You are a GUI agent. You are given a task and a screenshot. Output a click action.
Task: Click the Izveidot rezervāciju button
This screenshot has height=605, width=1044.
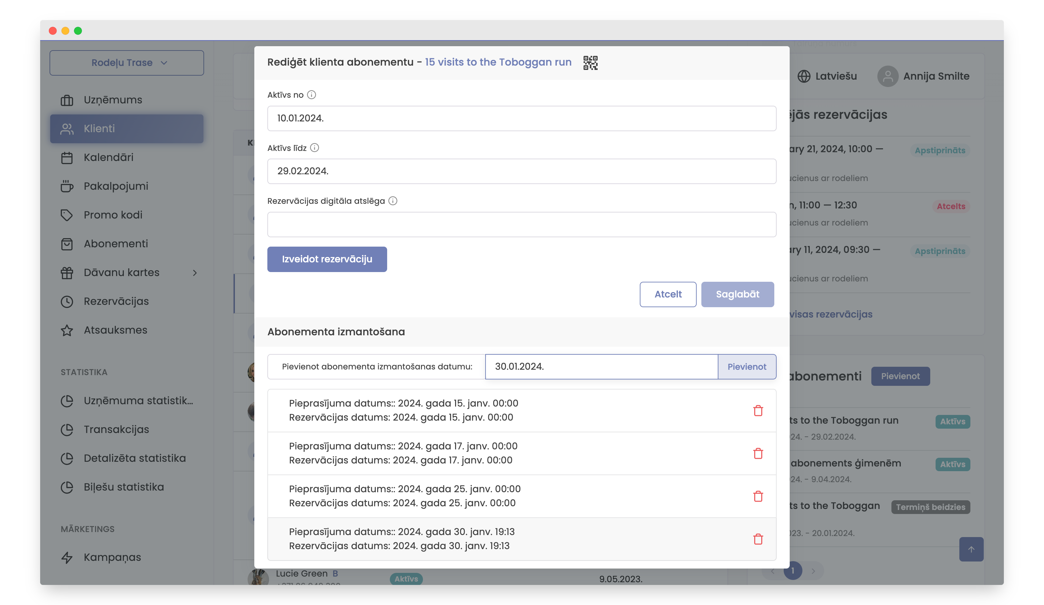point(327,259)
